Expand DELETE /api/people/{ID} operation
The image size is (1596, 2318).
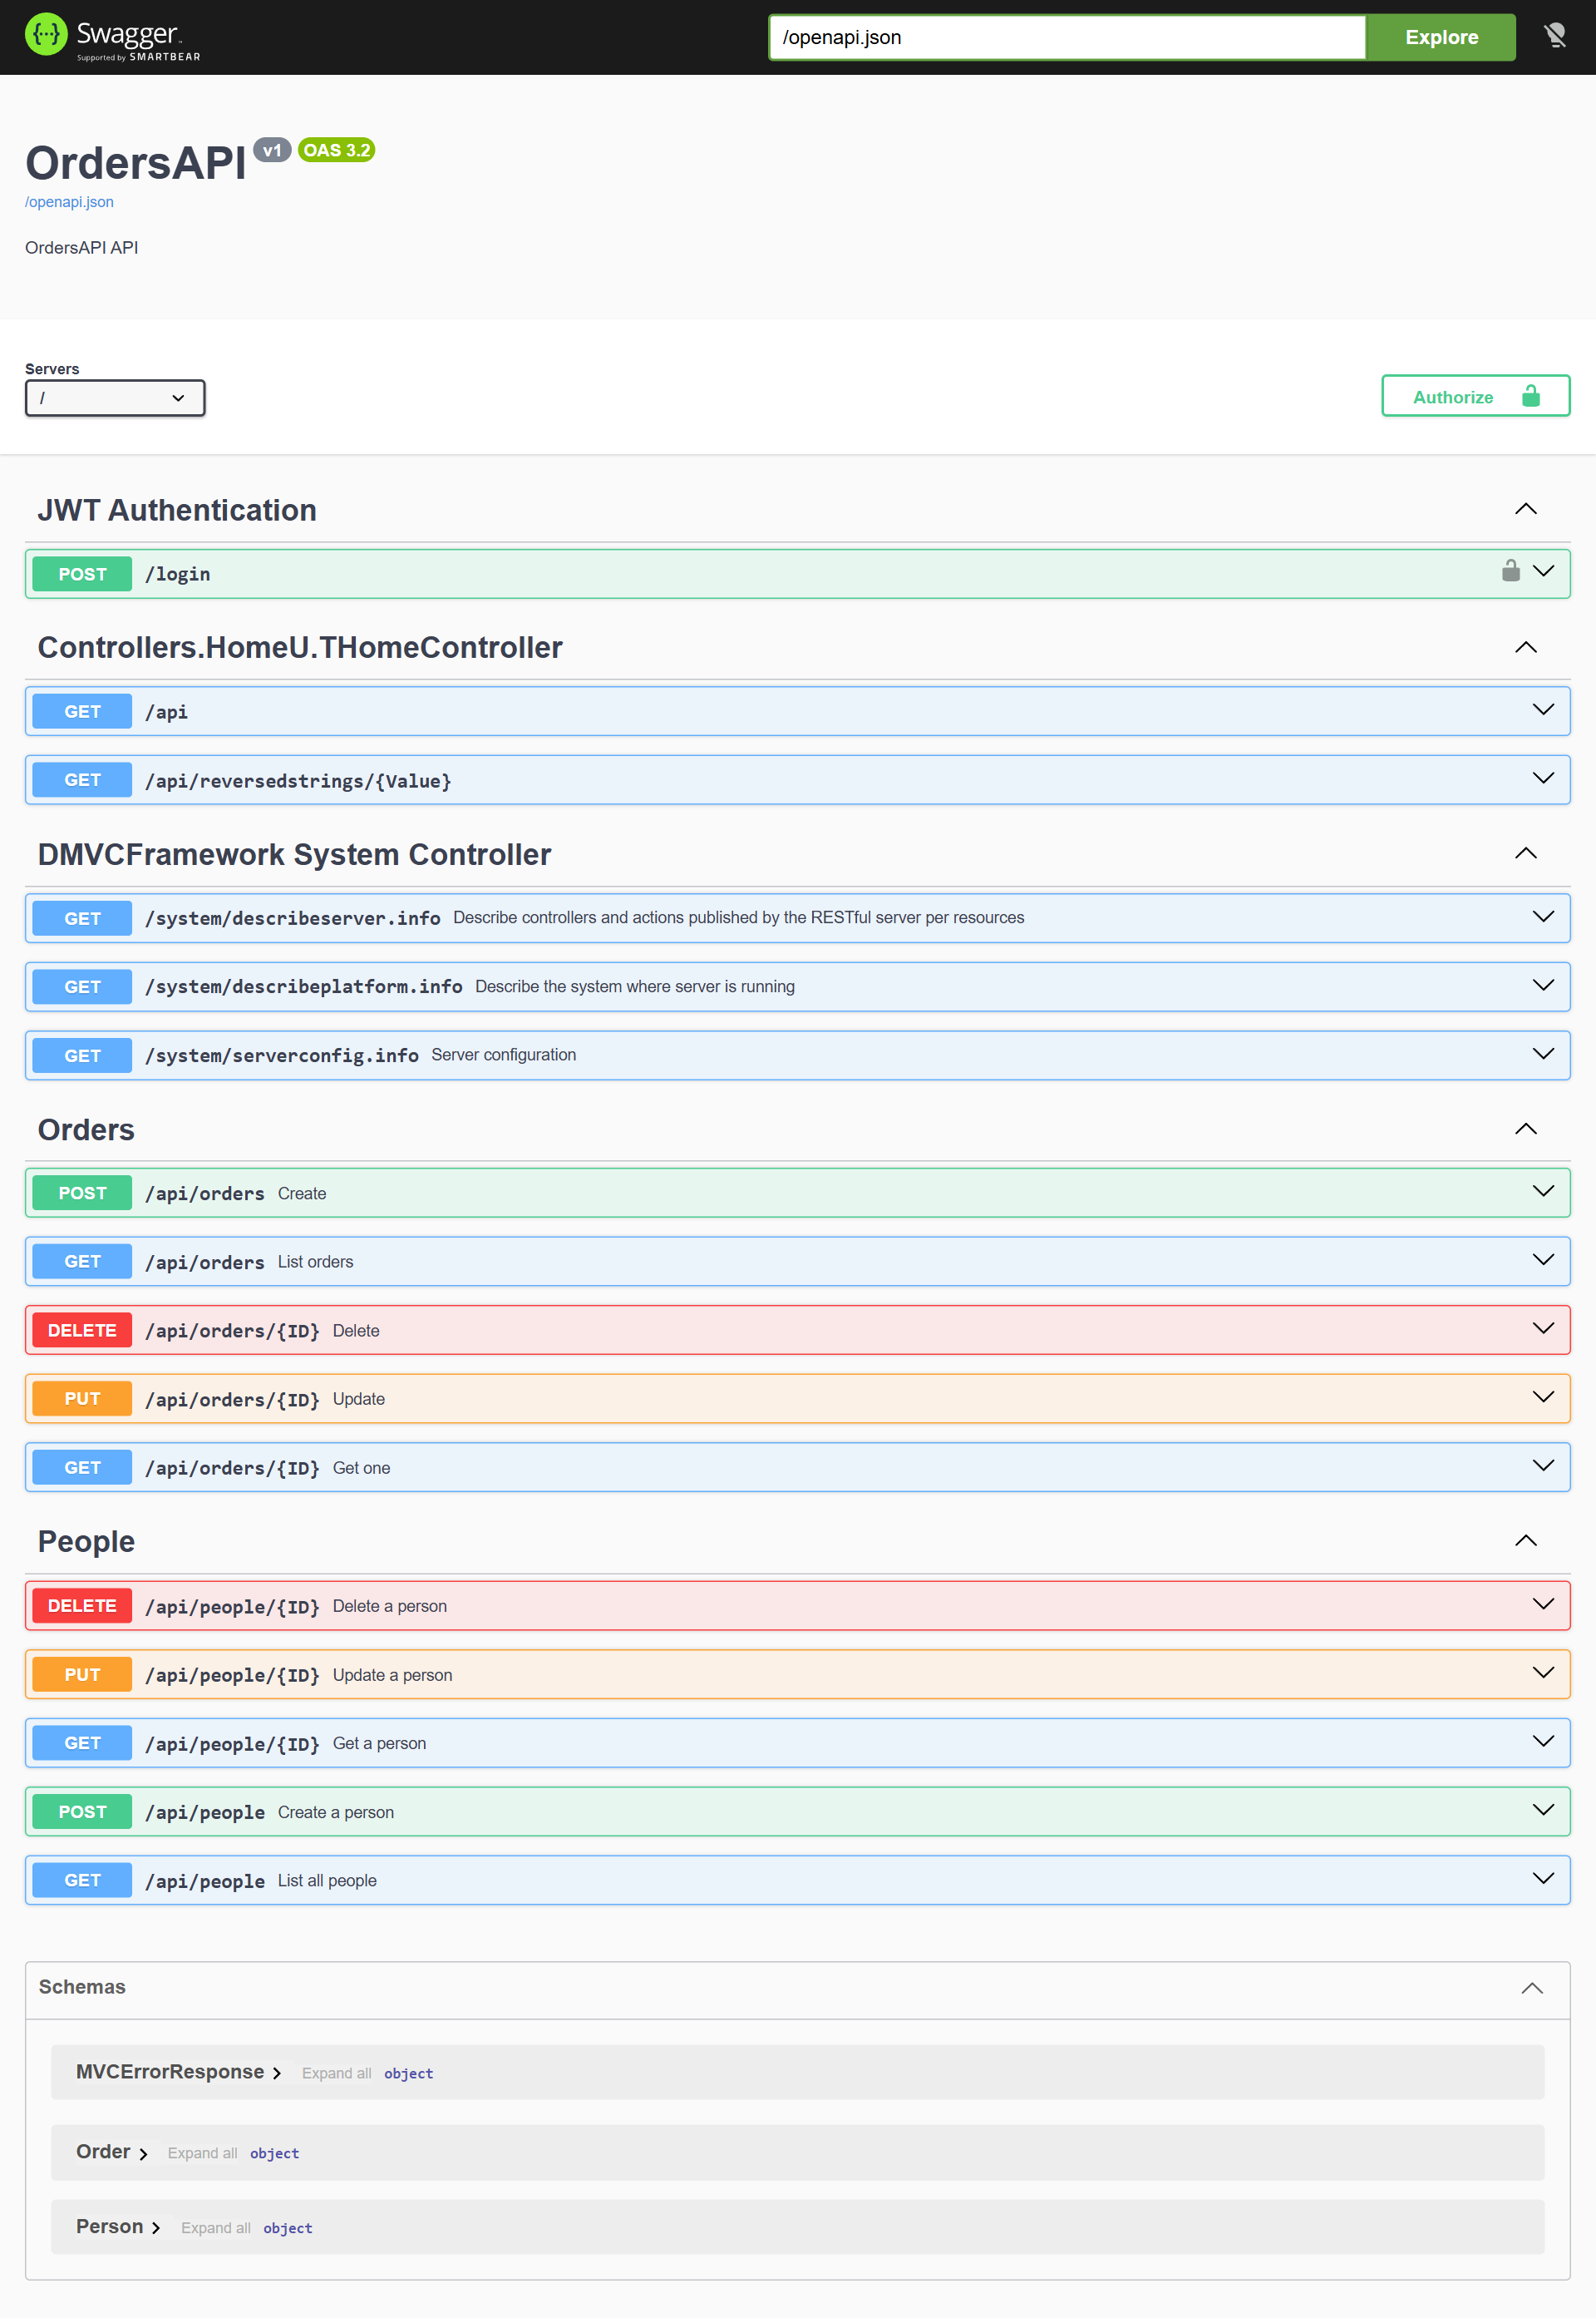(797, 1606)
